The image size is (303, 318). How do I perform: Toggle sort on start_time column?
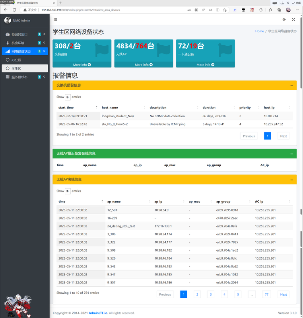pos(77,107)
